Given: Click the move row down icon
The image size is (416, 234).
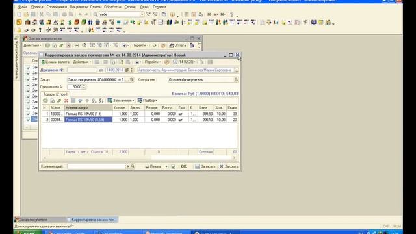Looking at the screenshot, I should click(x=87, y=101).
